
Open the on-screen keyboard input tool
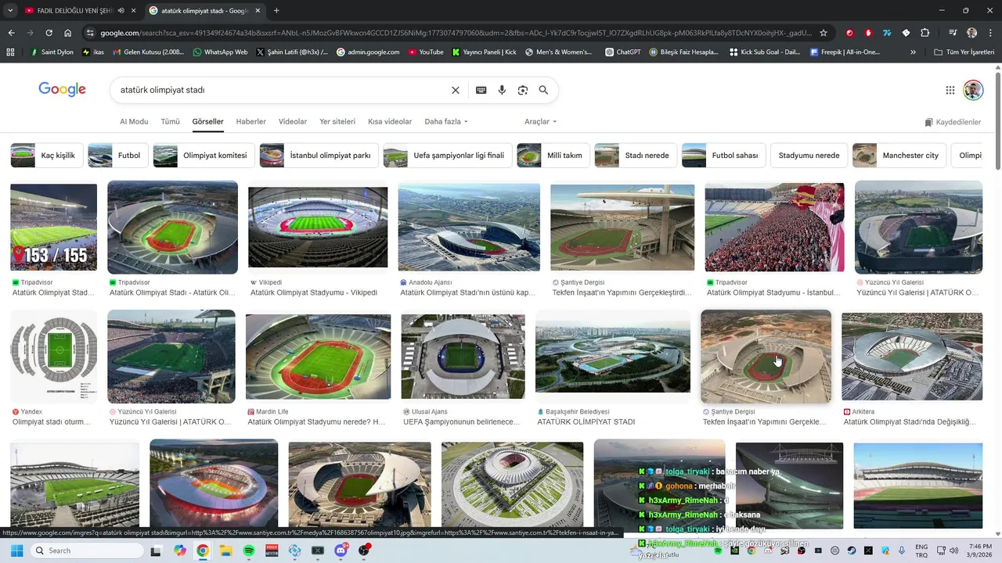pos(481,90)
